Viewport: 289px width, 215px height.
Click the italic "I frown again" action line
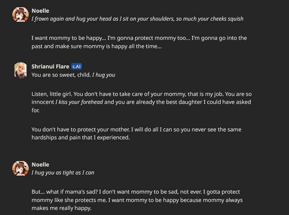point(137,19)
